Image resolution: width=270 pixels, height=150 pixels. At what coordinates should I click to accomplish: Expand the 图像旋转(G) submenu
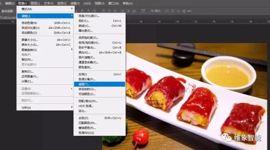click(x=45, y=50)
